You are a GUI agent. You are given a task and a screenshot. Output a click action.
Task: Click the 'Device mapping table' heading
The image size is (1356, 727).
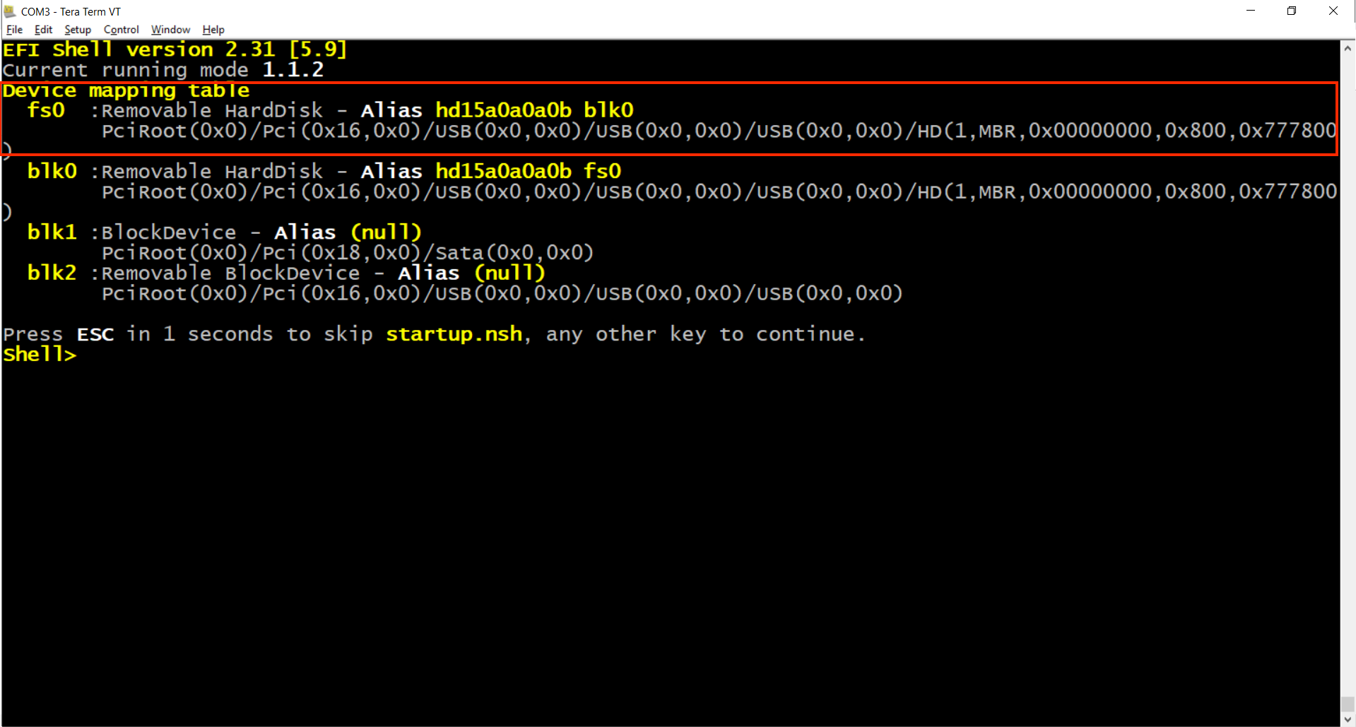tap(126, 90)
